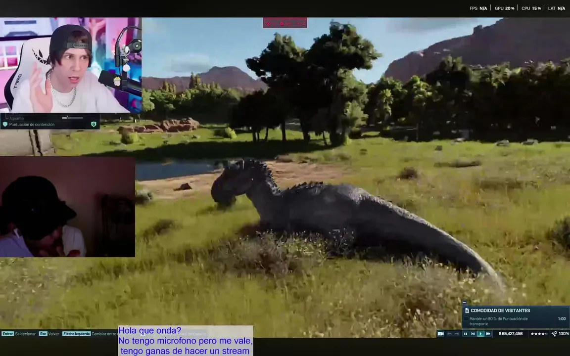
Task: Select the triple-arrow fastest speed button
Action: [488, 333]
